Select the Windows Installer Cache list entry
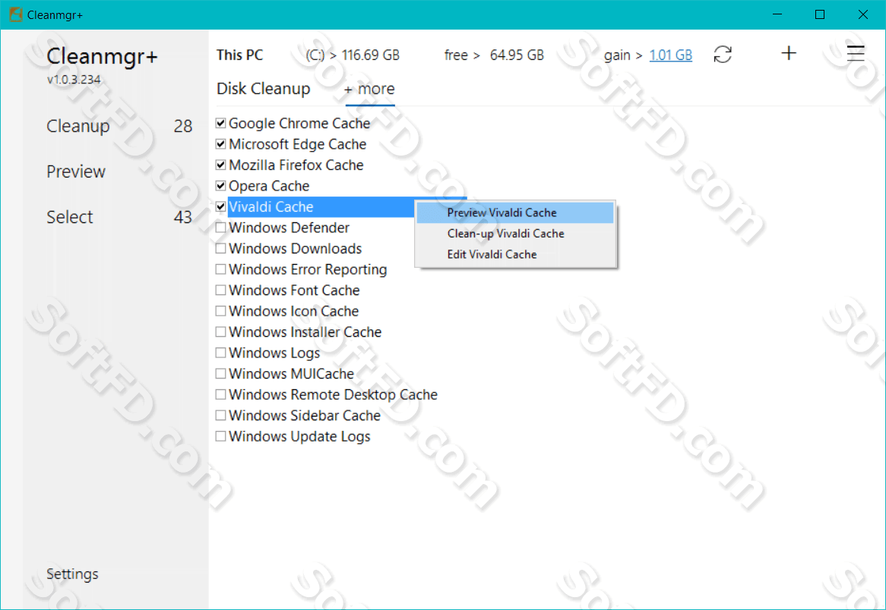Screen dimensions: 886x610 (x=305, y=332)
